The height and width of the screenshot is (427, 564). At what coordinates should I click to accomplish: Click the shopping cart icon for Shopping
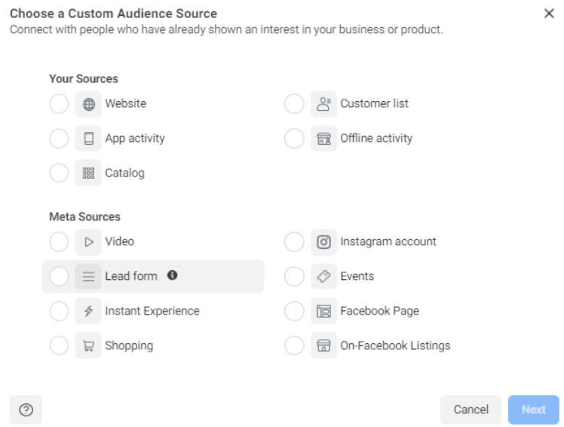tap(88, 346)
